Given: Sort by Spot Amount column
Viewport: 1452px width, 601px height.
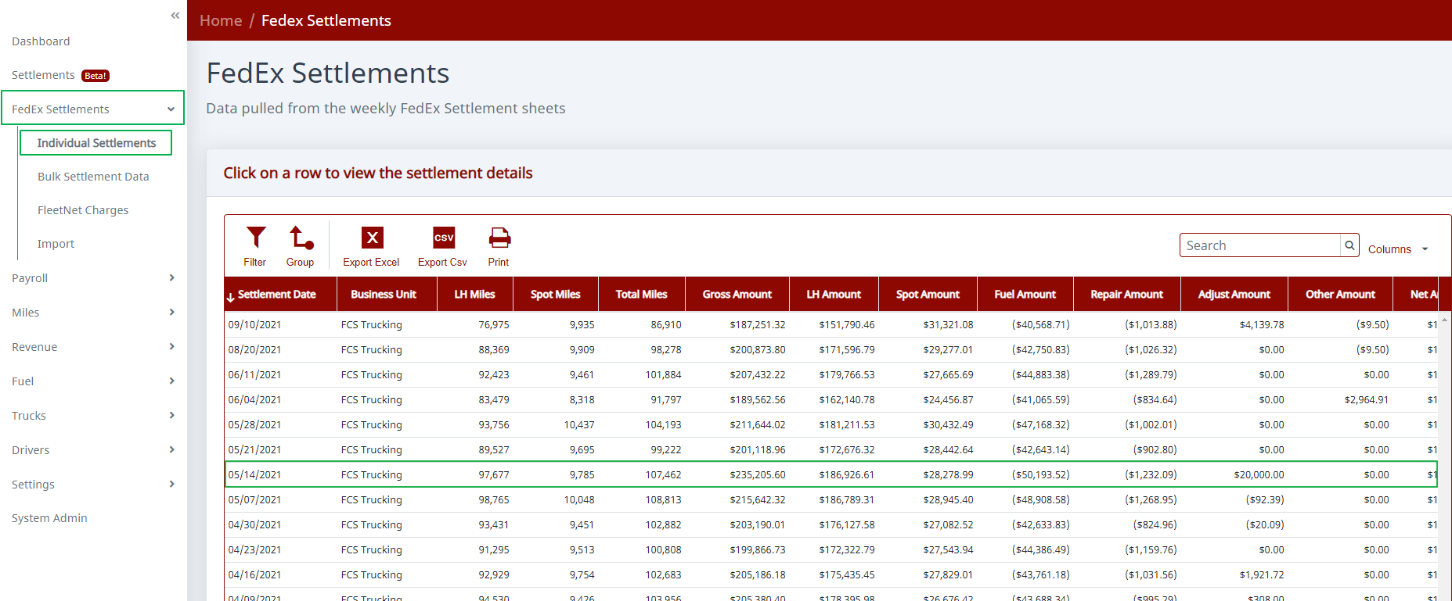Looking at the screenshot, I should coord(928,295).
